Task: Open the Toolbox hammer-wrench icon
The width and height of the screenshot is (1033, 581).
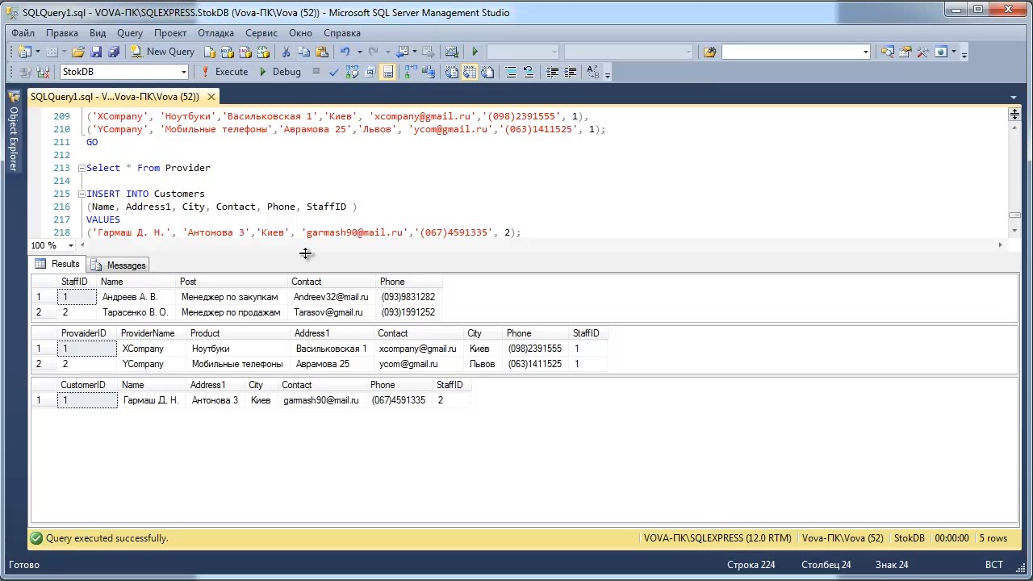Action: [922, 52]
